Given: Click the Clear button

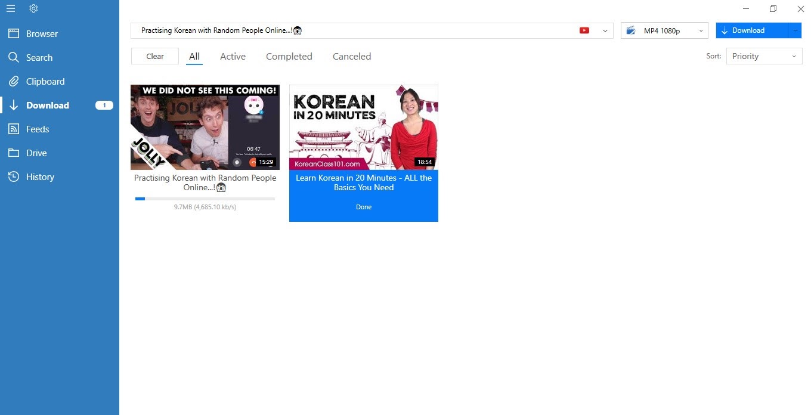Looking at the screenshot, I should [x=155, y=56].
